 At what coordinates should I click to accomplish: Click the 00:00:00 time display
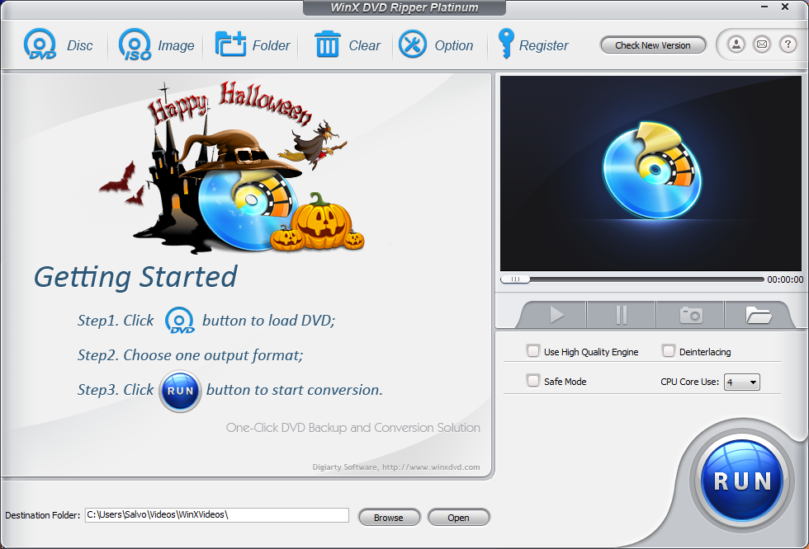click(x=785, y=279)
